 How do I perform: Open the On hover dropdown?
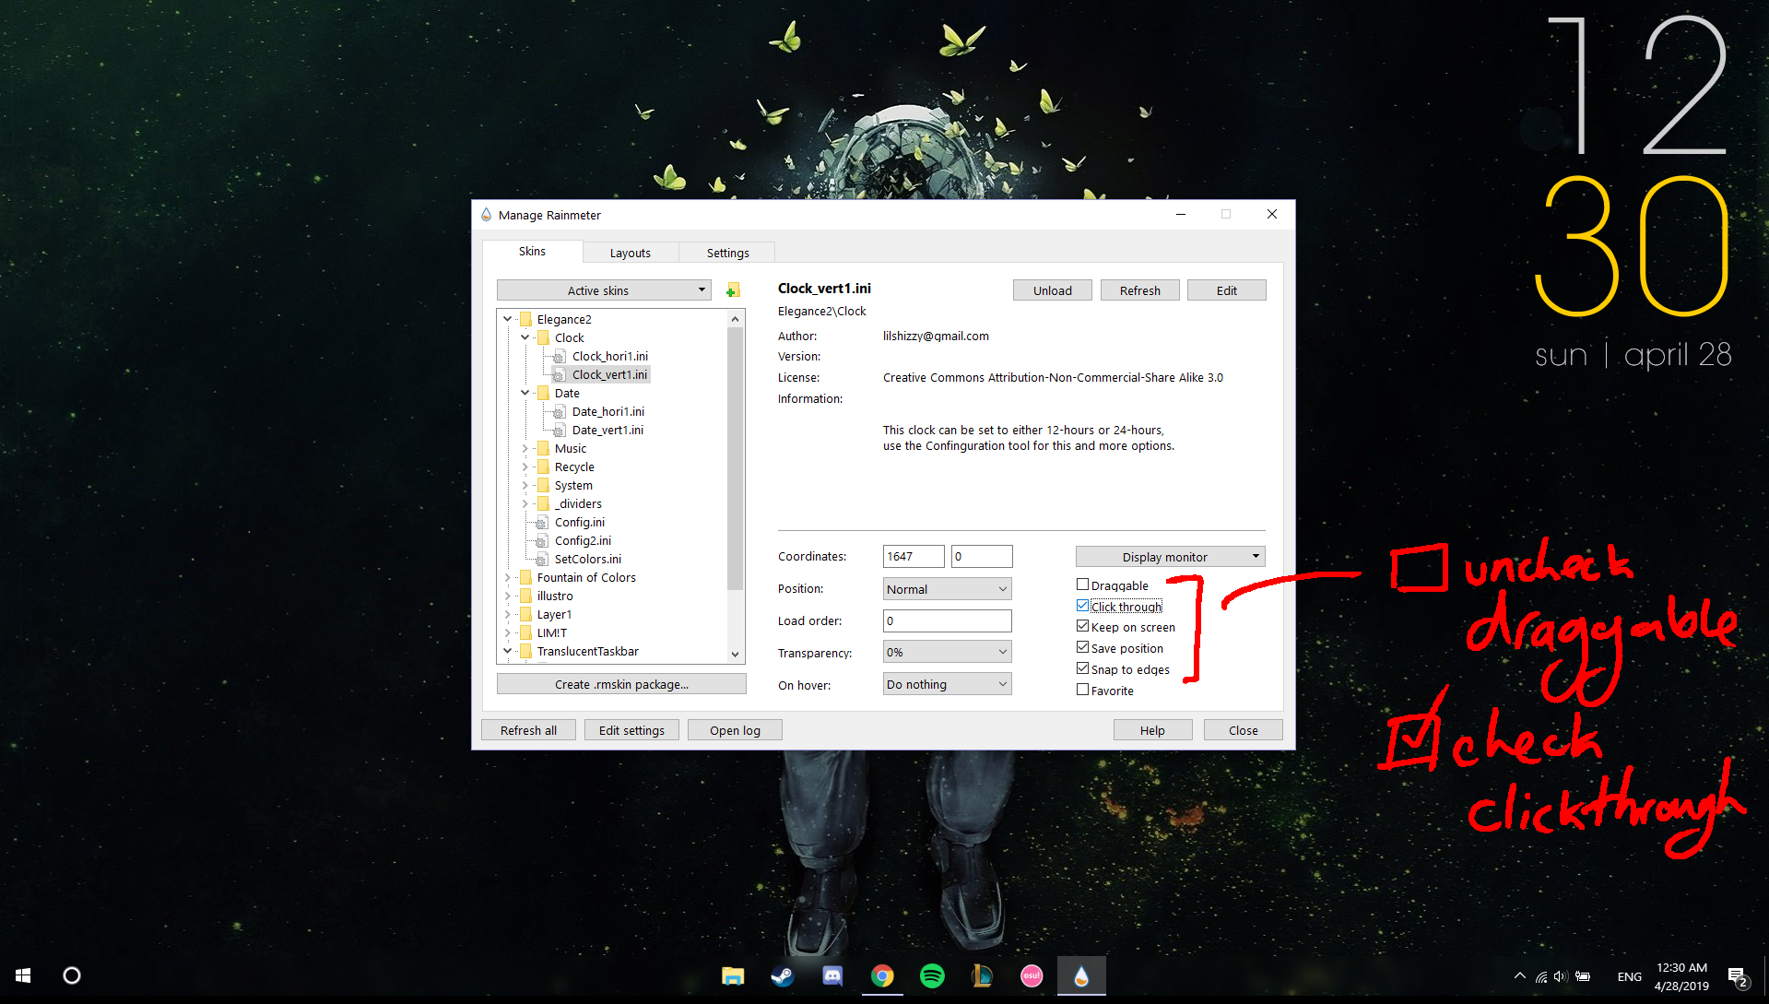pyautogui.click(x=947, y=684)
